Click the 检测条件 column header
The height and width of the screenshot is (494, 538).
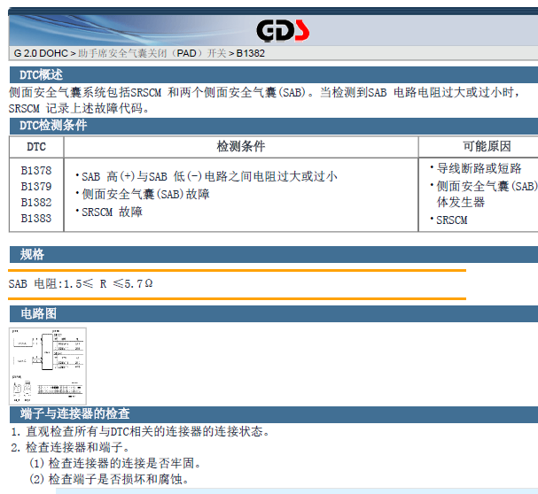(241, 147)
